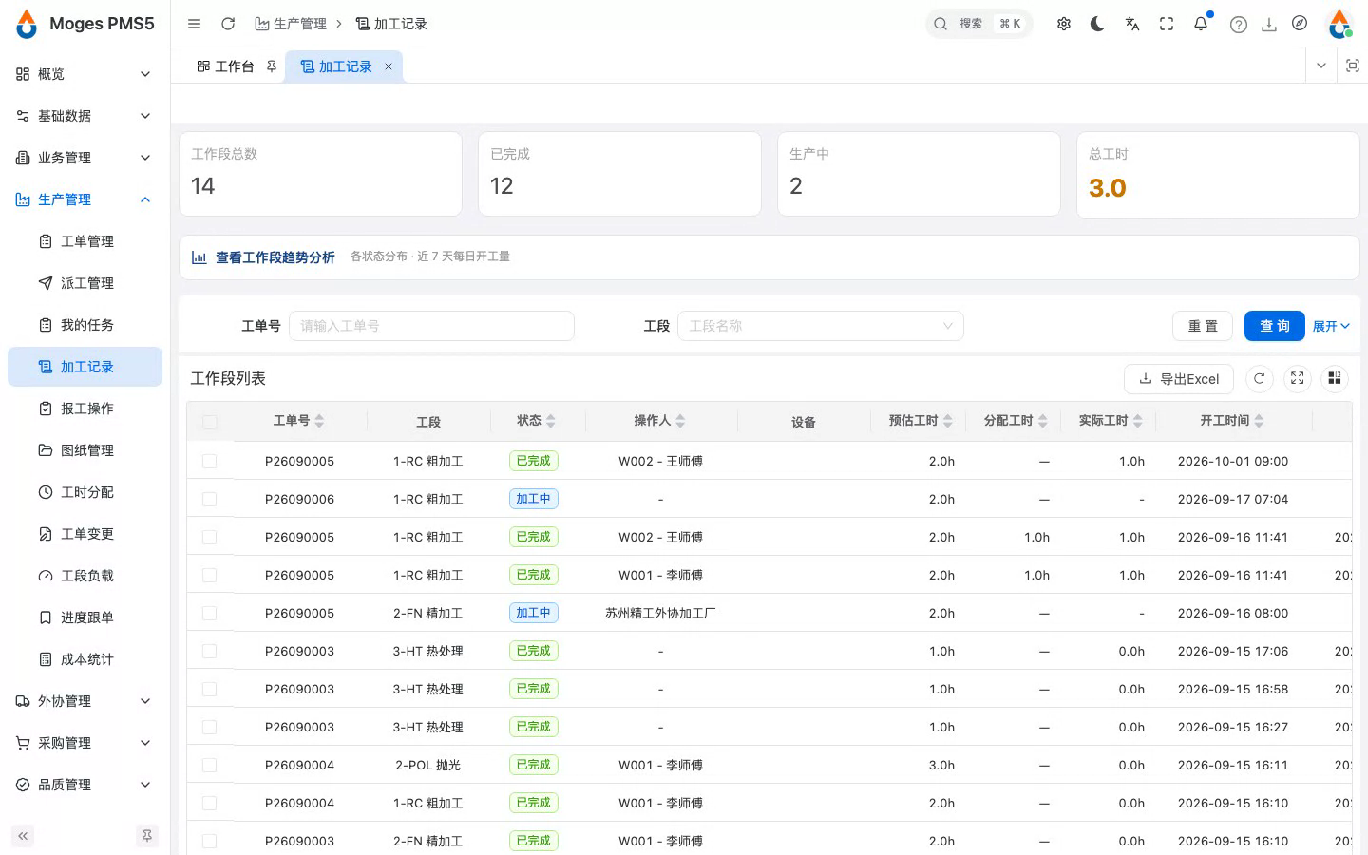Expand the 概览 sidebar menu
Screen dimensions: 1368x855
pos(84,74)
